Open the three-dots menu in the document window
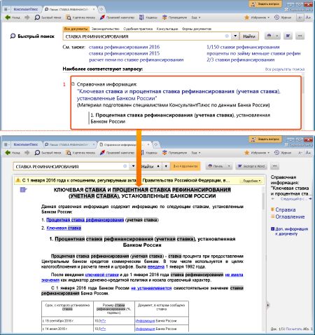This screenshot has width=315, height=335. point(274,166)
